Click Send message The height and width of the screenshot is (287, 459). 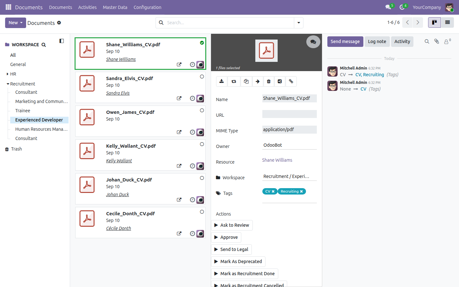[345, 41]
